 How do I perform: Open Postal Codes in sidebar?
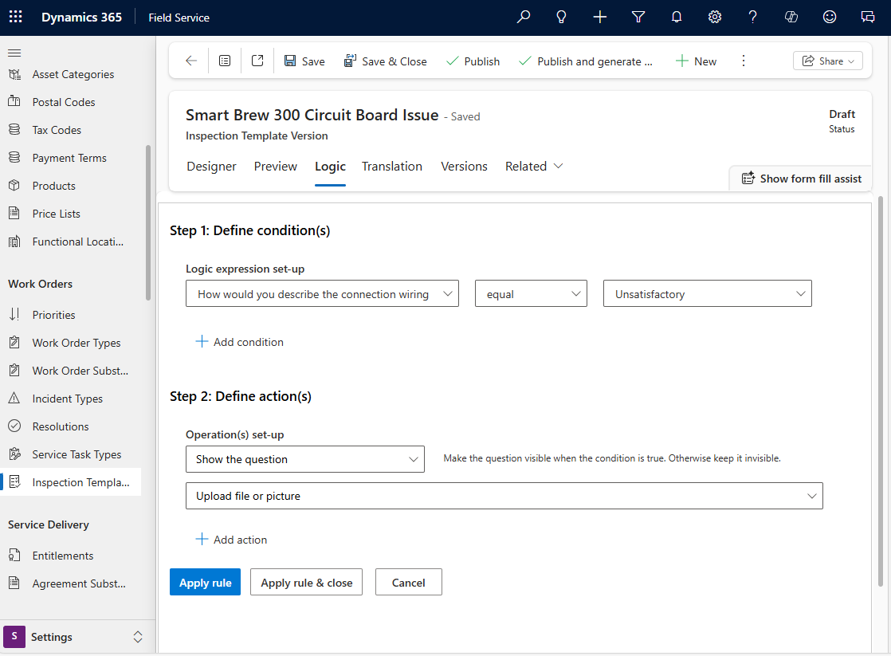coord(70,102)
